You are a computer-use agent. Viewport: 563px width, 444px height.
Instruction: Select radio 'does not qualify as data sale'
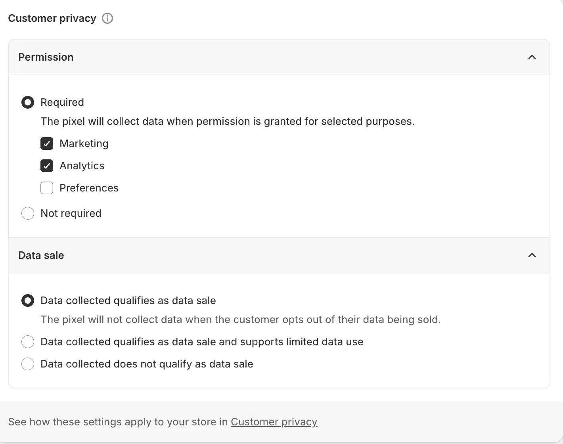(x=28, y=364)
